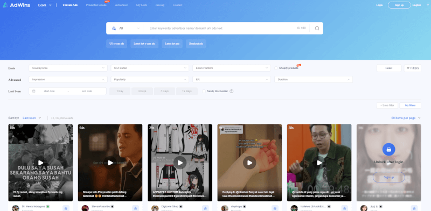
Task: Play the 89s 'Dulu saya susah' video
Action: tap(40, 163)
